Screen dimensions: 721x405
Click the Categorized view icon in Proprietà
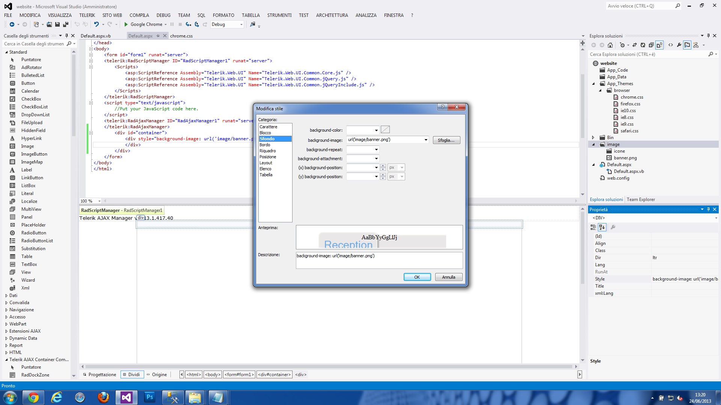593,227
